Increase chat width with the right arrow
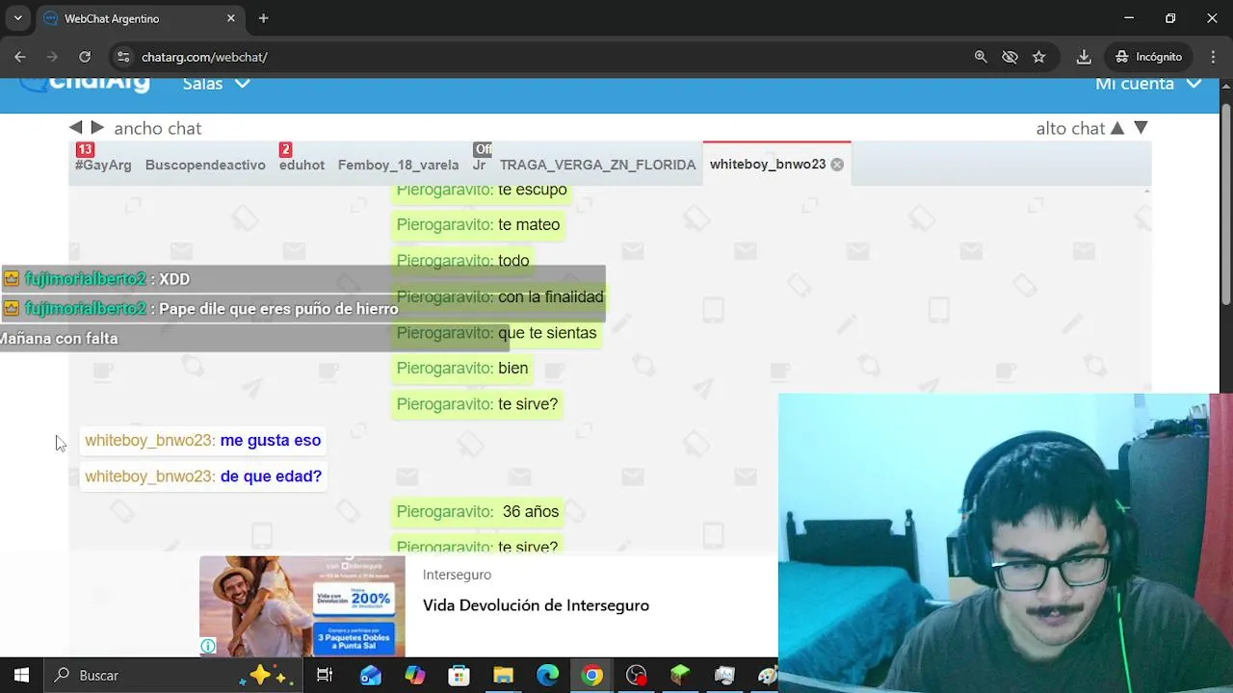This screenshot has width=1233, height=693. pos(97,127)
